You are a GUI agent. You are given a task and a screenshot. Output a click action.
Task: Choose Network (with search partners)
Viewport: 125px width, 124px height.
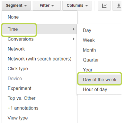coord(40,59)
